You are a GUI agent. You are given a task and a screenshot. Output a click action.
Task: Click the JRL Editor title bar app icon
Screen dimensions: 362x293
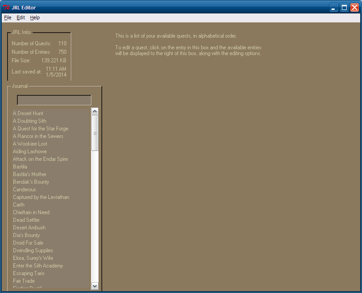6,7
